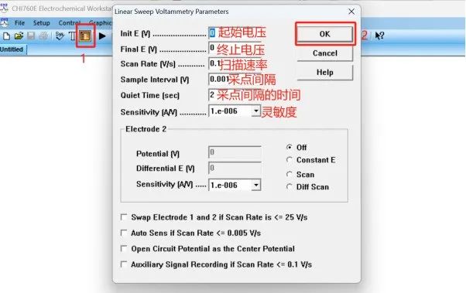Open the Graphics menu

click(101, 23)
